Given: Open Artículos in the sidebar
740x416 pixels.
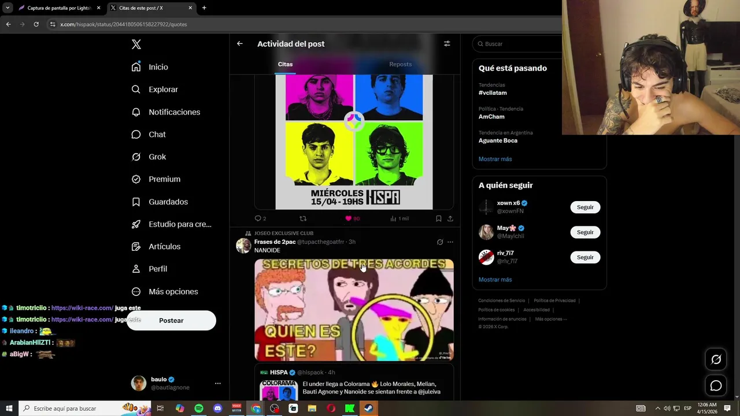Looking at the screenshot, I should [156, 247].
